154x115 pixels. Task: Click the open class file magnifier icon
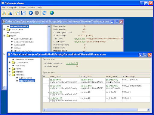(4, 13)
